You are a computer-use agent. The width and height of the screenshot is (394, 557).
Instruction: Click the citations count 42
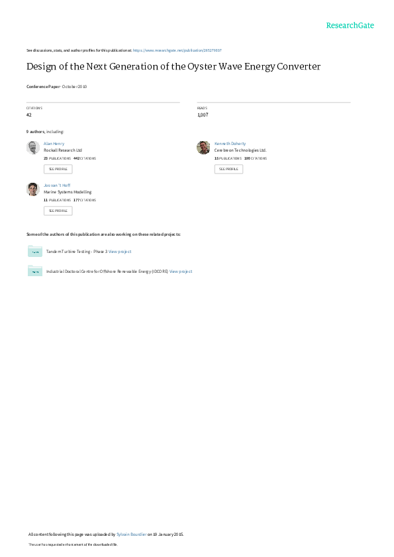point(28,115)
